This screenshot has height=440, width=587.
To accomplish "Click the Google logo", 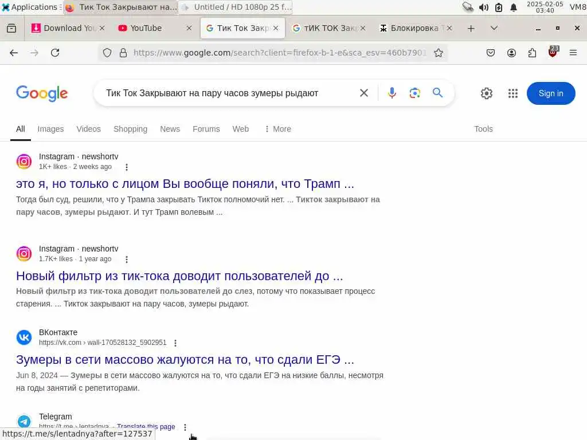I will (42, 93).
